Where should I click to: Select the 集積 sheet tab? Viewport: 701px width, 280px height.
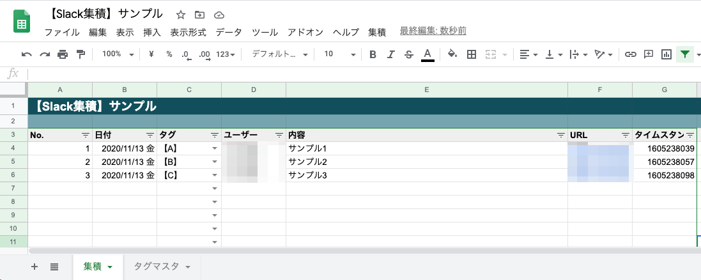click(99, 267)
